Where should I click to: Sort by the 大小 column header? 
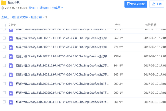click(118, 25)
